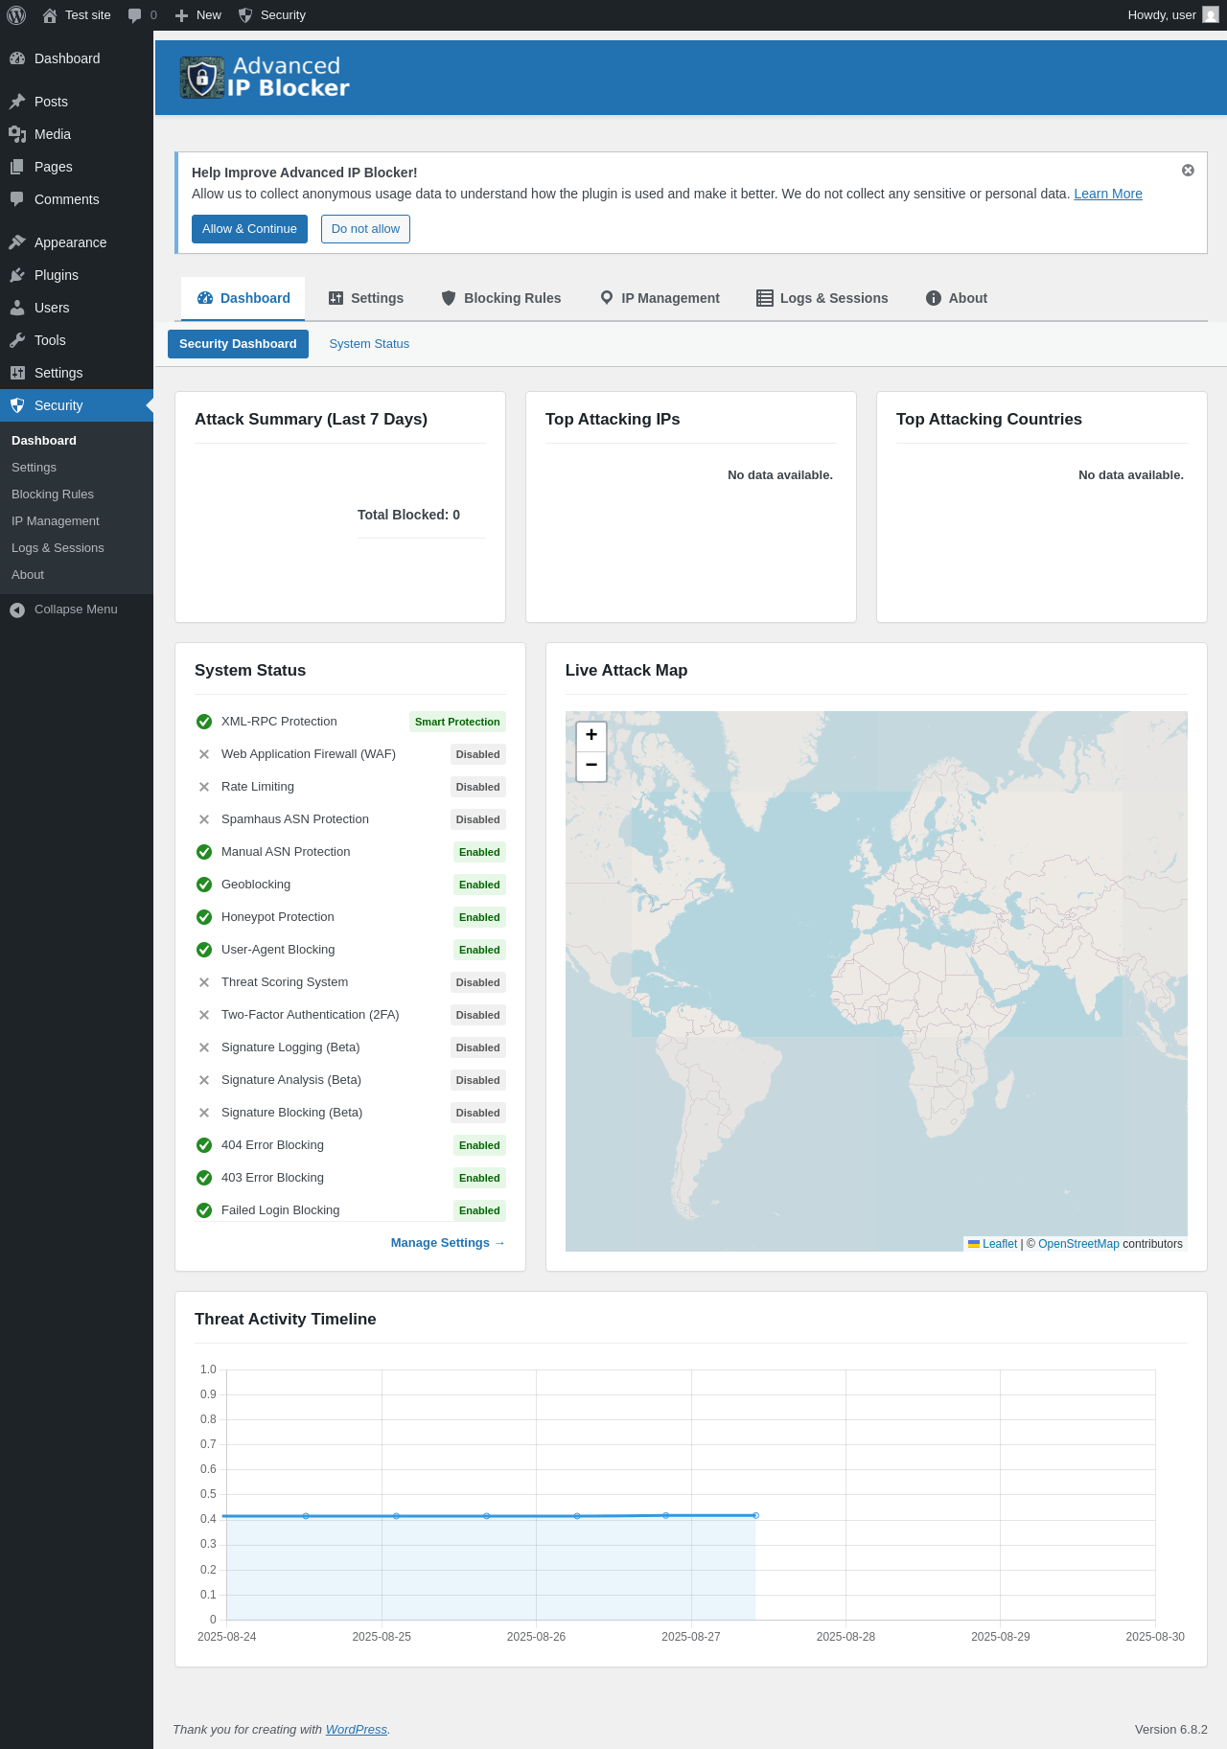This screenshot has width=1227, height=1749.
Task: Click the Advanced IP Blocker shield logo
Action: (202, 78)
